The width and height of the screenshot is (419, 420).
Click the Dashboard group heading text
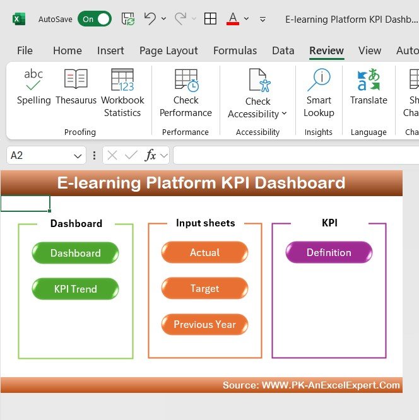click(76, 223)
